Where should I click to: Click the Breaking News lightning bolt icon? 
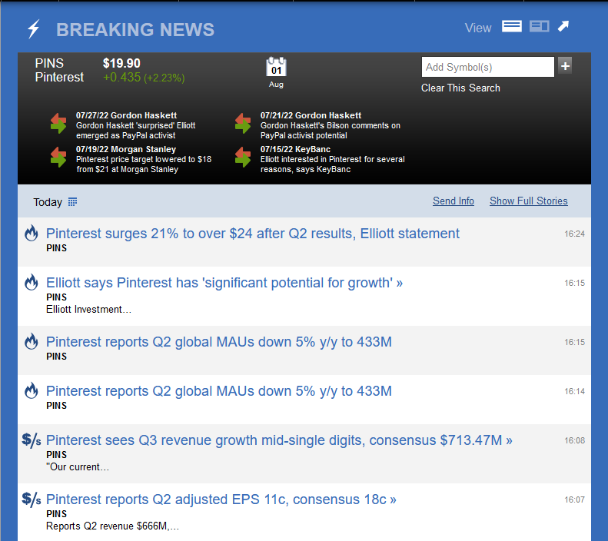(34, 29)
